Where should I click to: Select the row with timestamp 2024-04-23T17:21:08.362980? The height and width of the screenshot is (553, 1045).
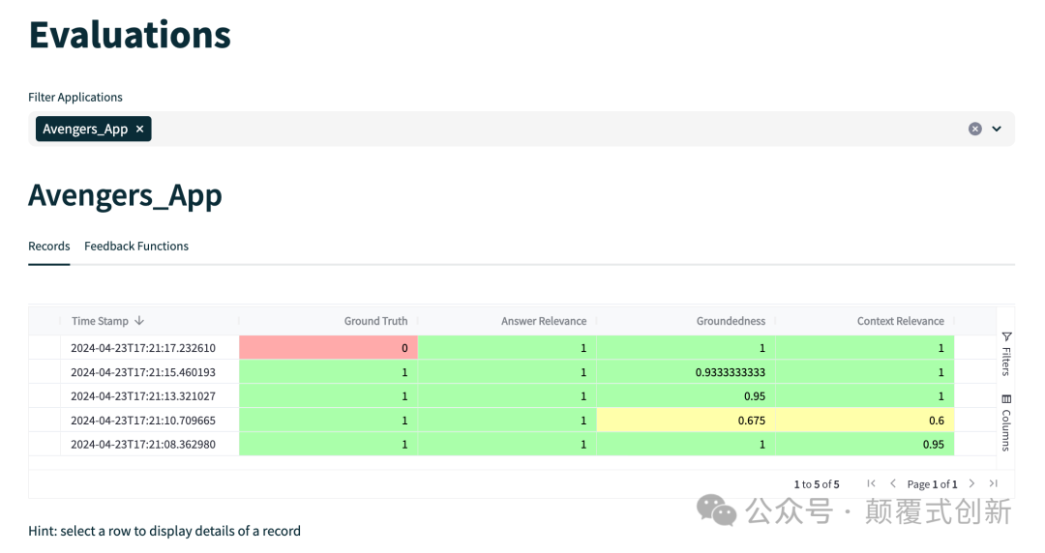143,444
